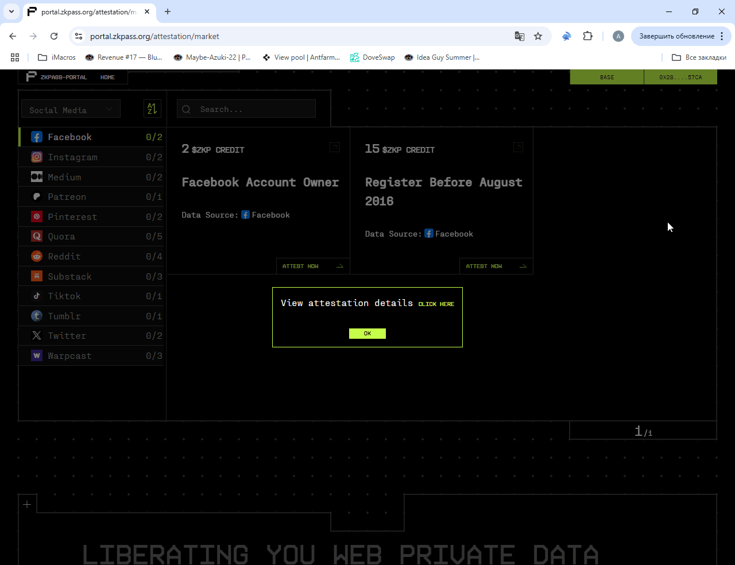
Task: Click the address bar URL
Action: point(154,36)
